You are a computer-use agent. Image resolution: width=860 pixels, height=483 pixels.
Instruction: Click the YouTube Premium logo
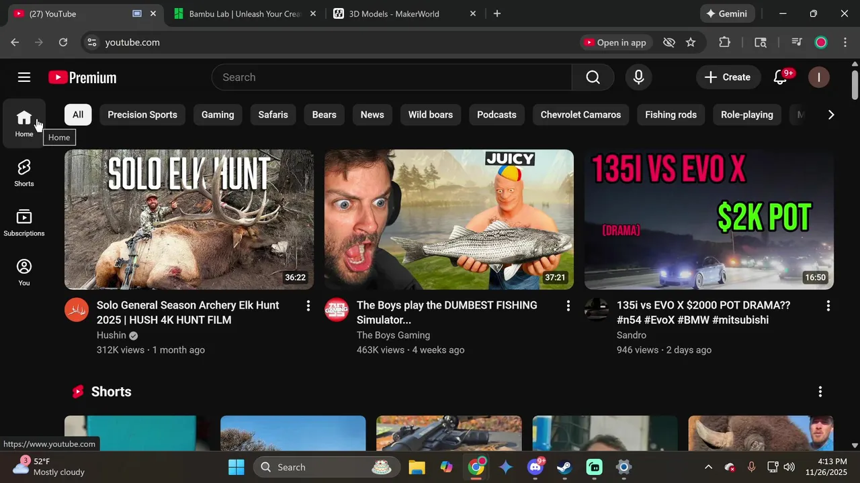pyautogui.click(x=82, y=78)
